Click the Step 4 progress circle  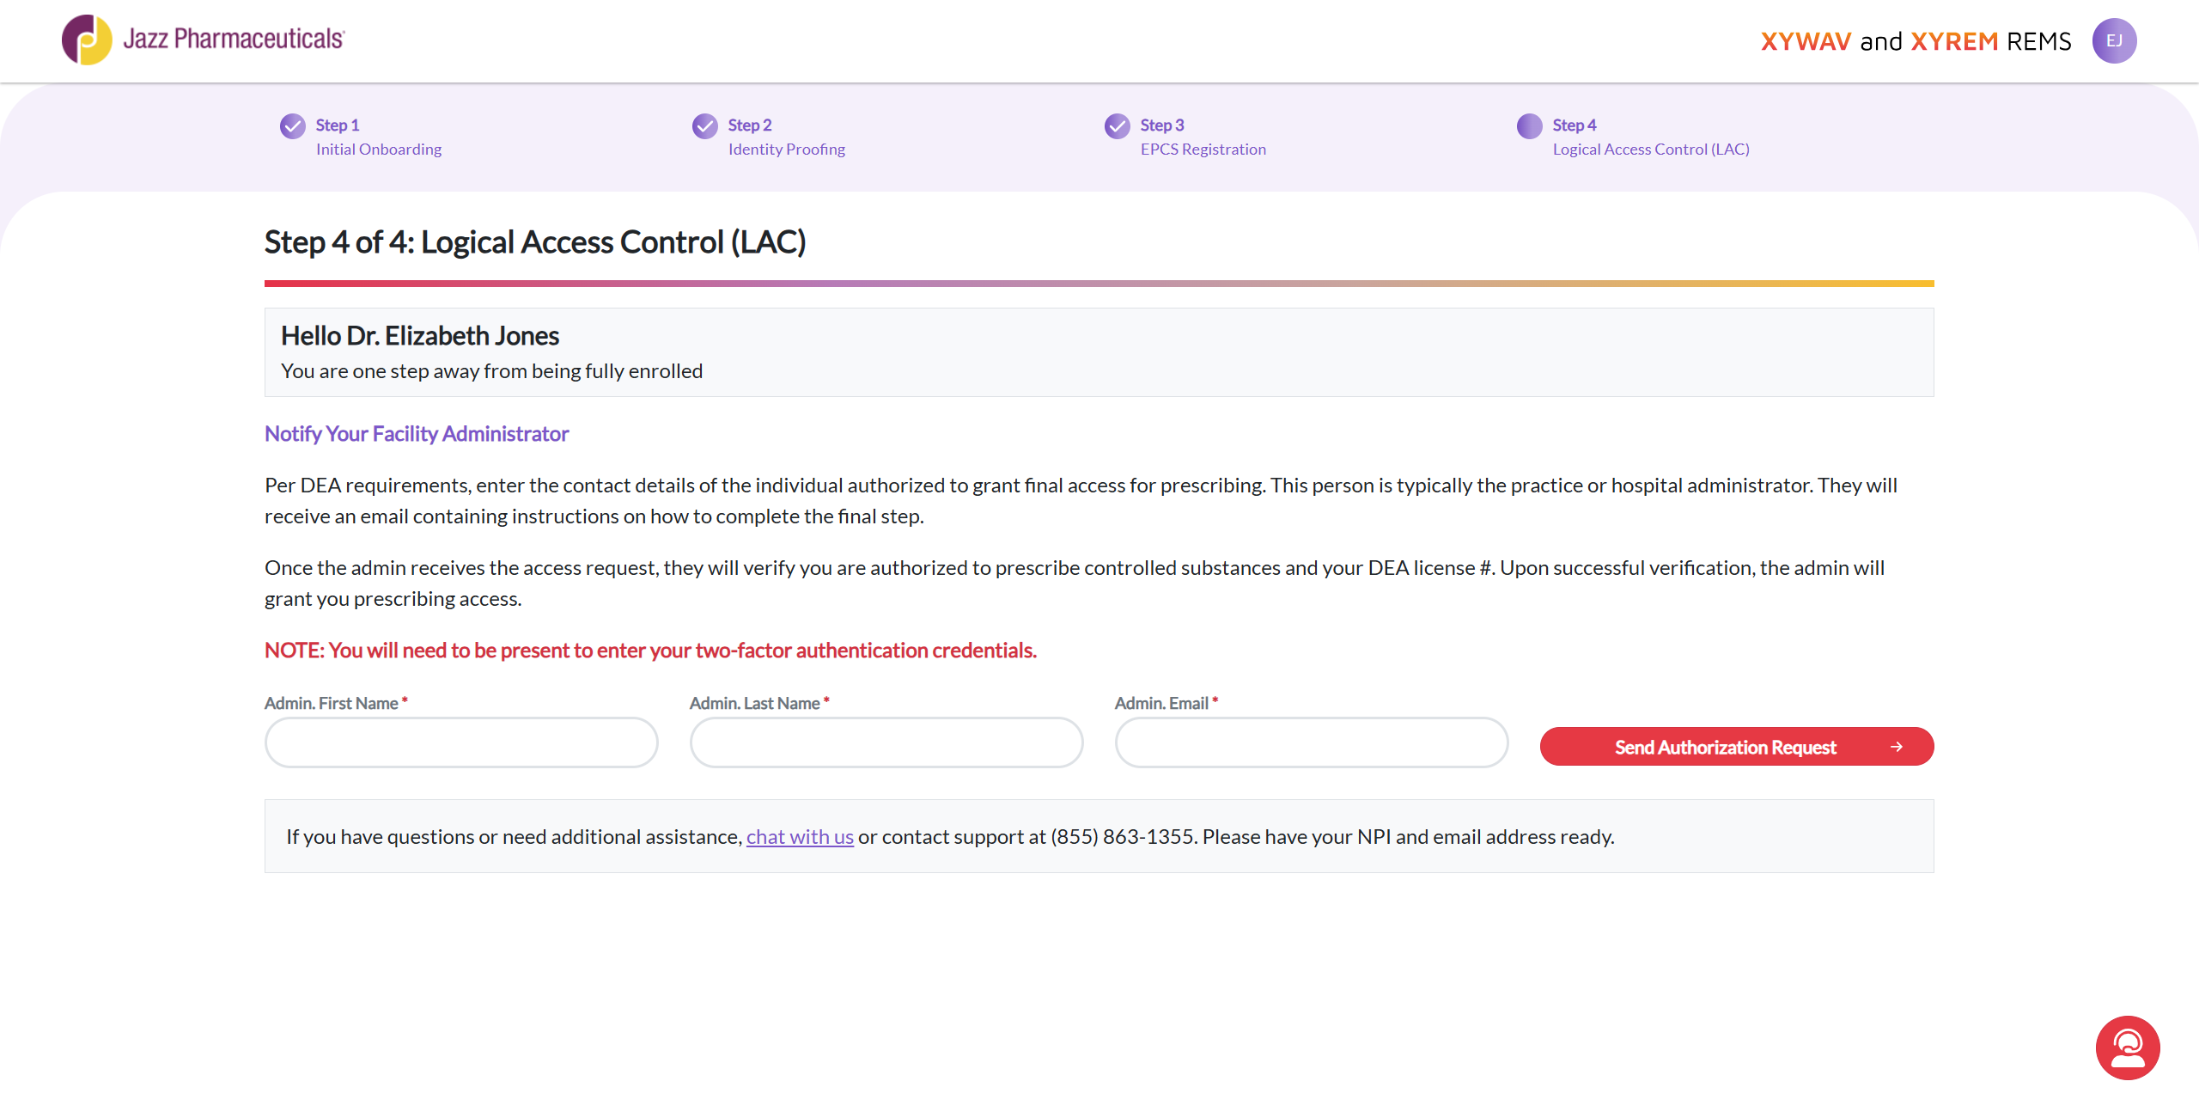1530,126
